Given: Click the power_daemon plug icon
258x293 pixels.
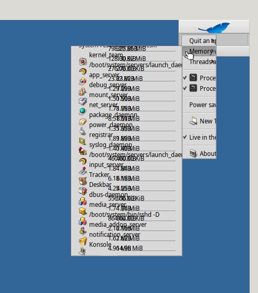Looking at the screenshot, I should [x=83, y=131].
